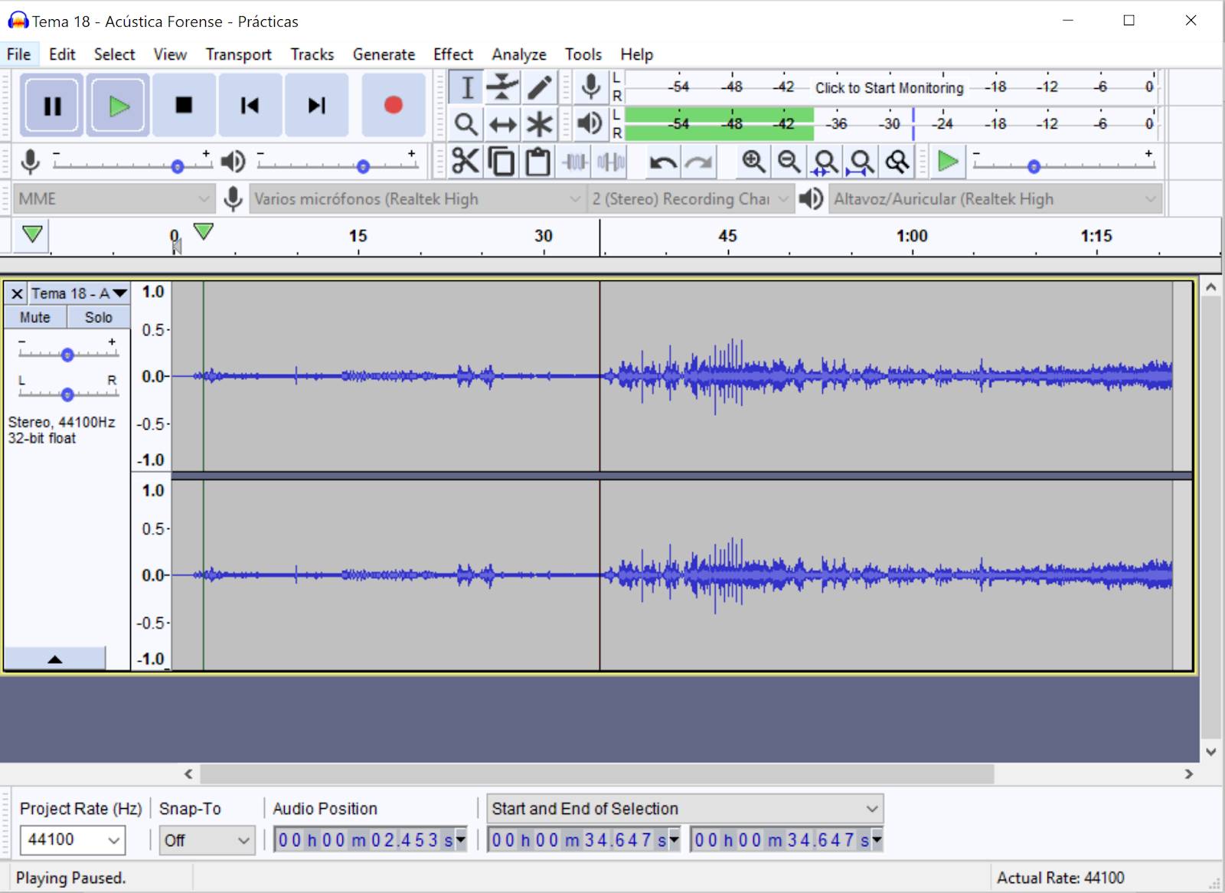This screenshot has height=893, width=1225.
Task: Solo the Tema 18 track
Action: pos(98,317)
